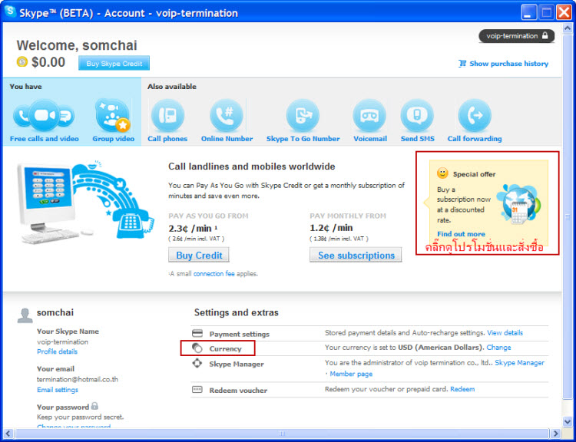Click the termination@hotmail.co.th email text
Viewport: 576px width, 442px height.
click(x=78, y=379)
